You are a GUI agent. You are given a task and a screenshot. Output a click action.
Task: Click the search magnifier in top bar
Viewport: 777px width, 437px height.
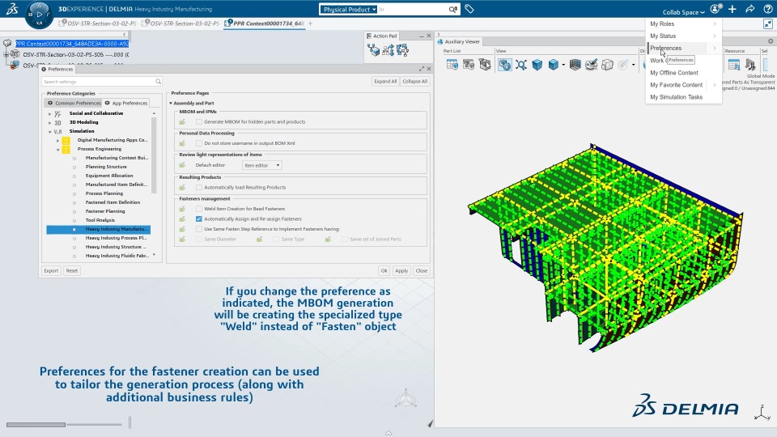pos(453,10)
